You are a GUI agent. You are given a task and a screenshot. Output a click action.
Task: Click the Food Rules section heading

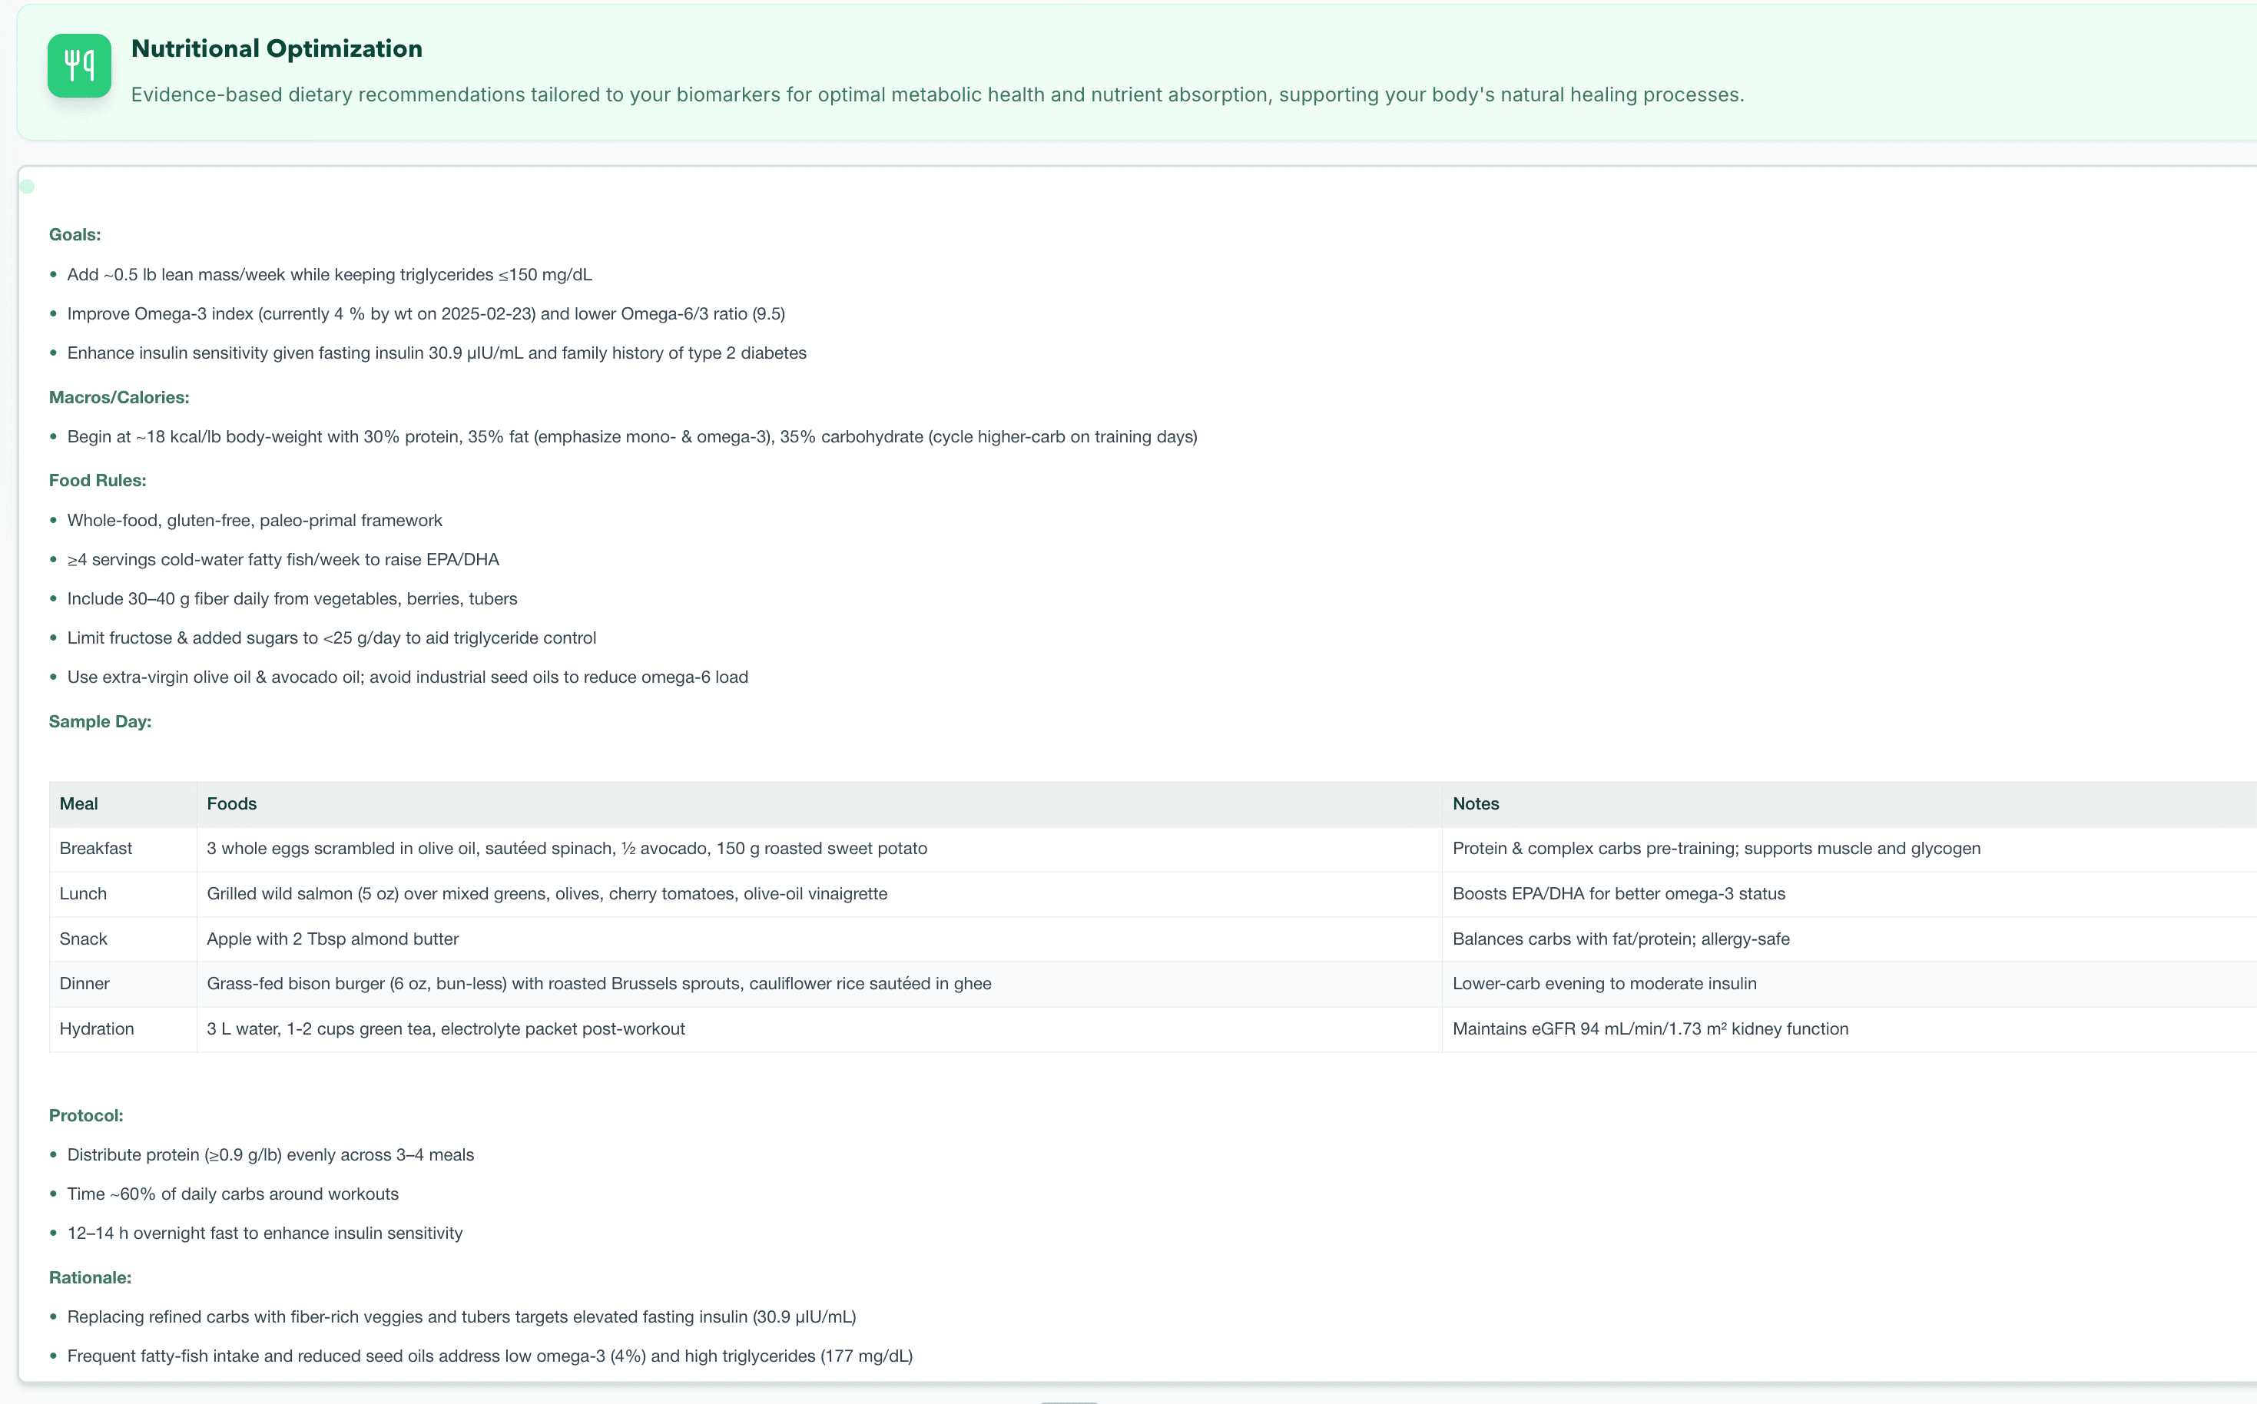coord(98,480)
